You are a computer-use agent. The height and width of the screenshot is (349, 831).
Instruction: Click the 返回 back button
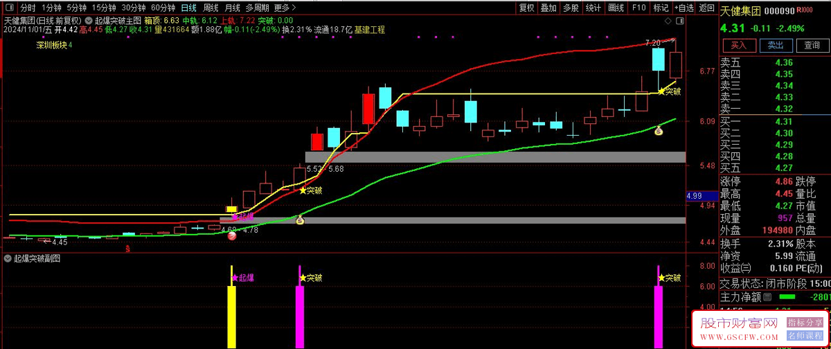tap(706, 8)
